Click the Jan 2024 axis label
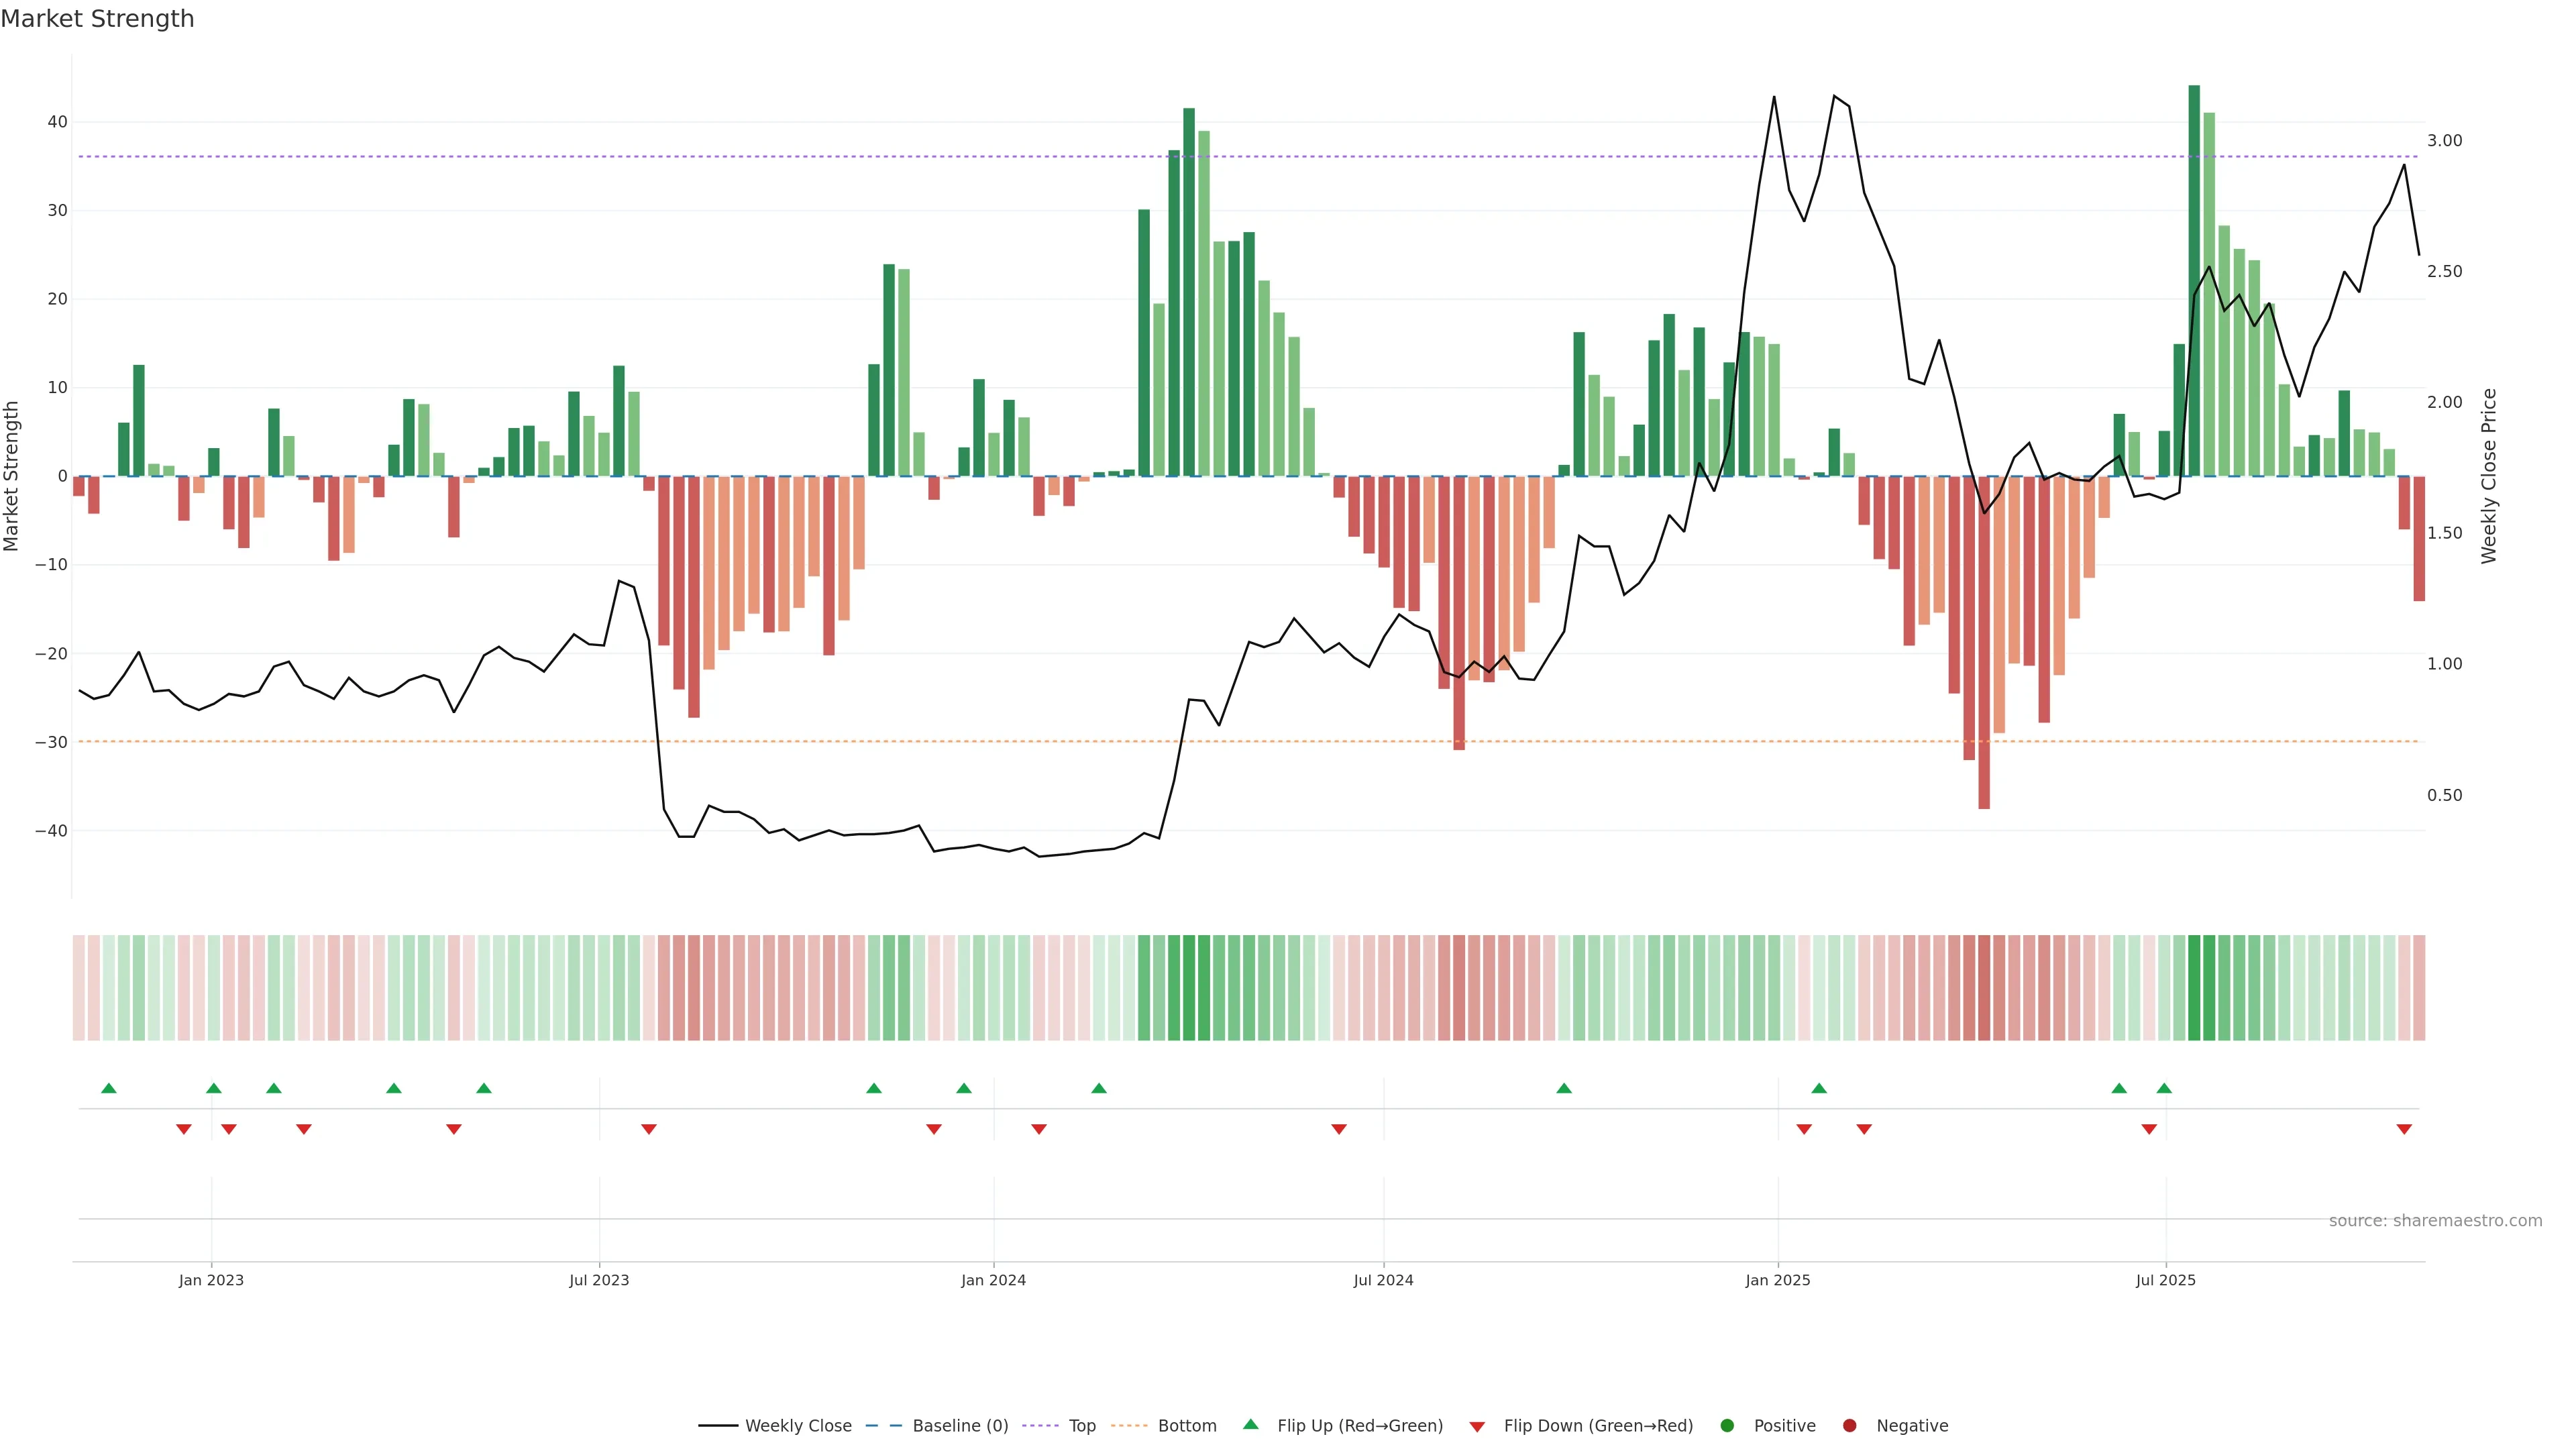 pos(993,1280)
